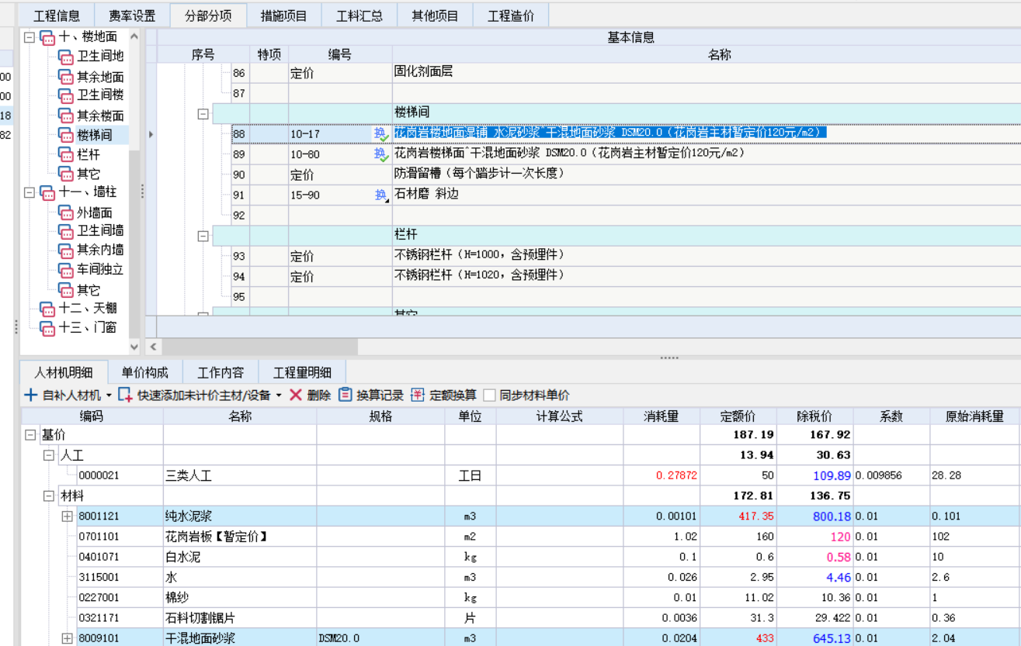
Task: Open the 快速添加未计价主材/设备 dropdown arrow
Action: pos(279,396)
